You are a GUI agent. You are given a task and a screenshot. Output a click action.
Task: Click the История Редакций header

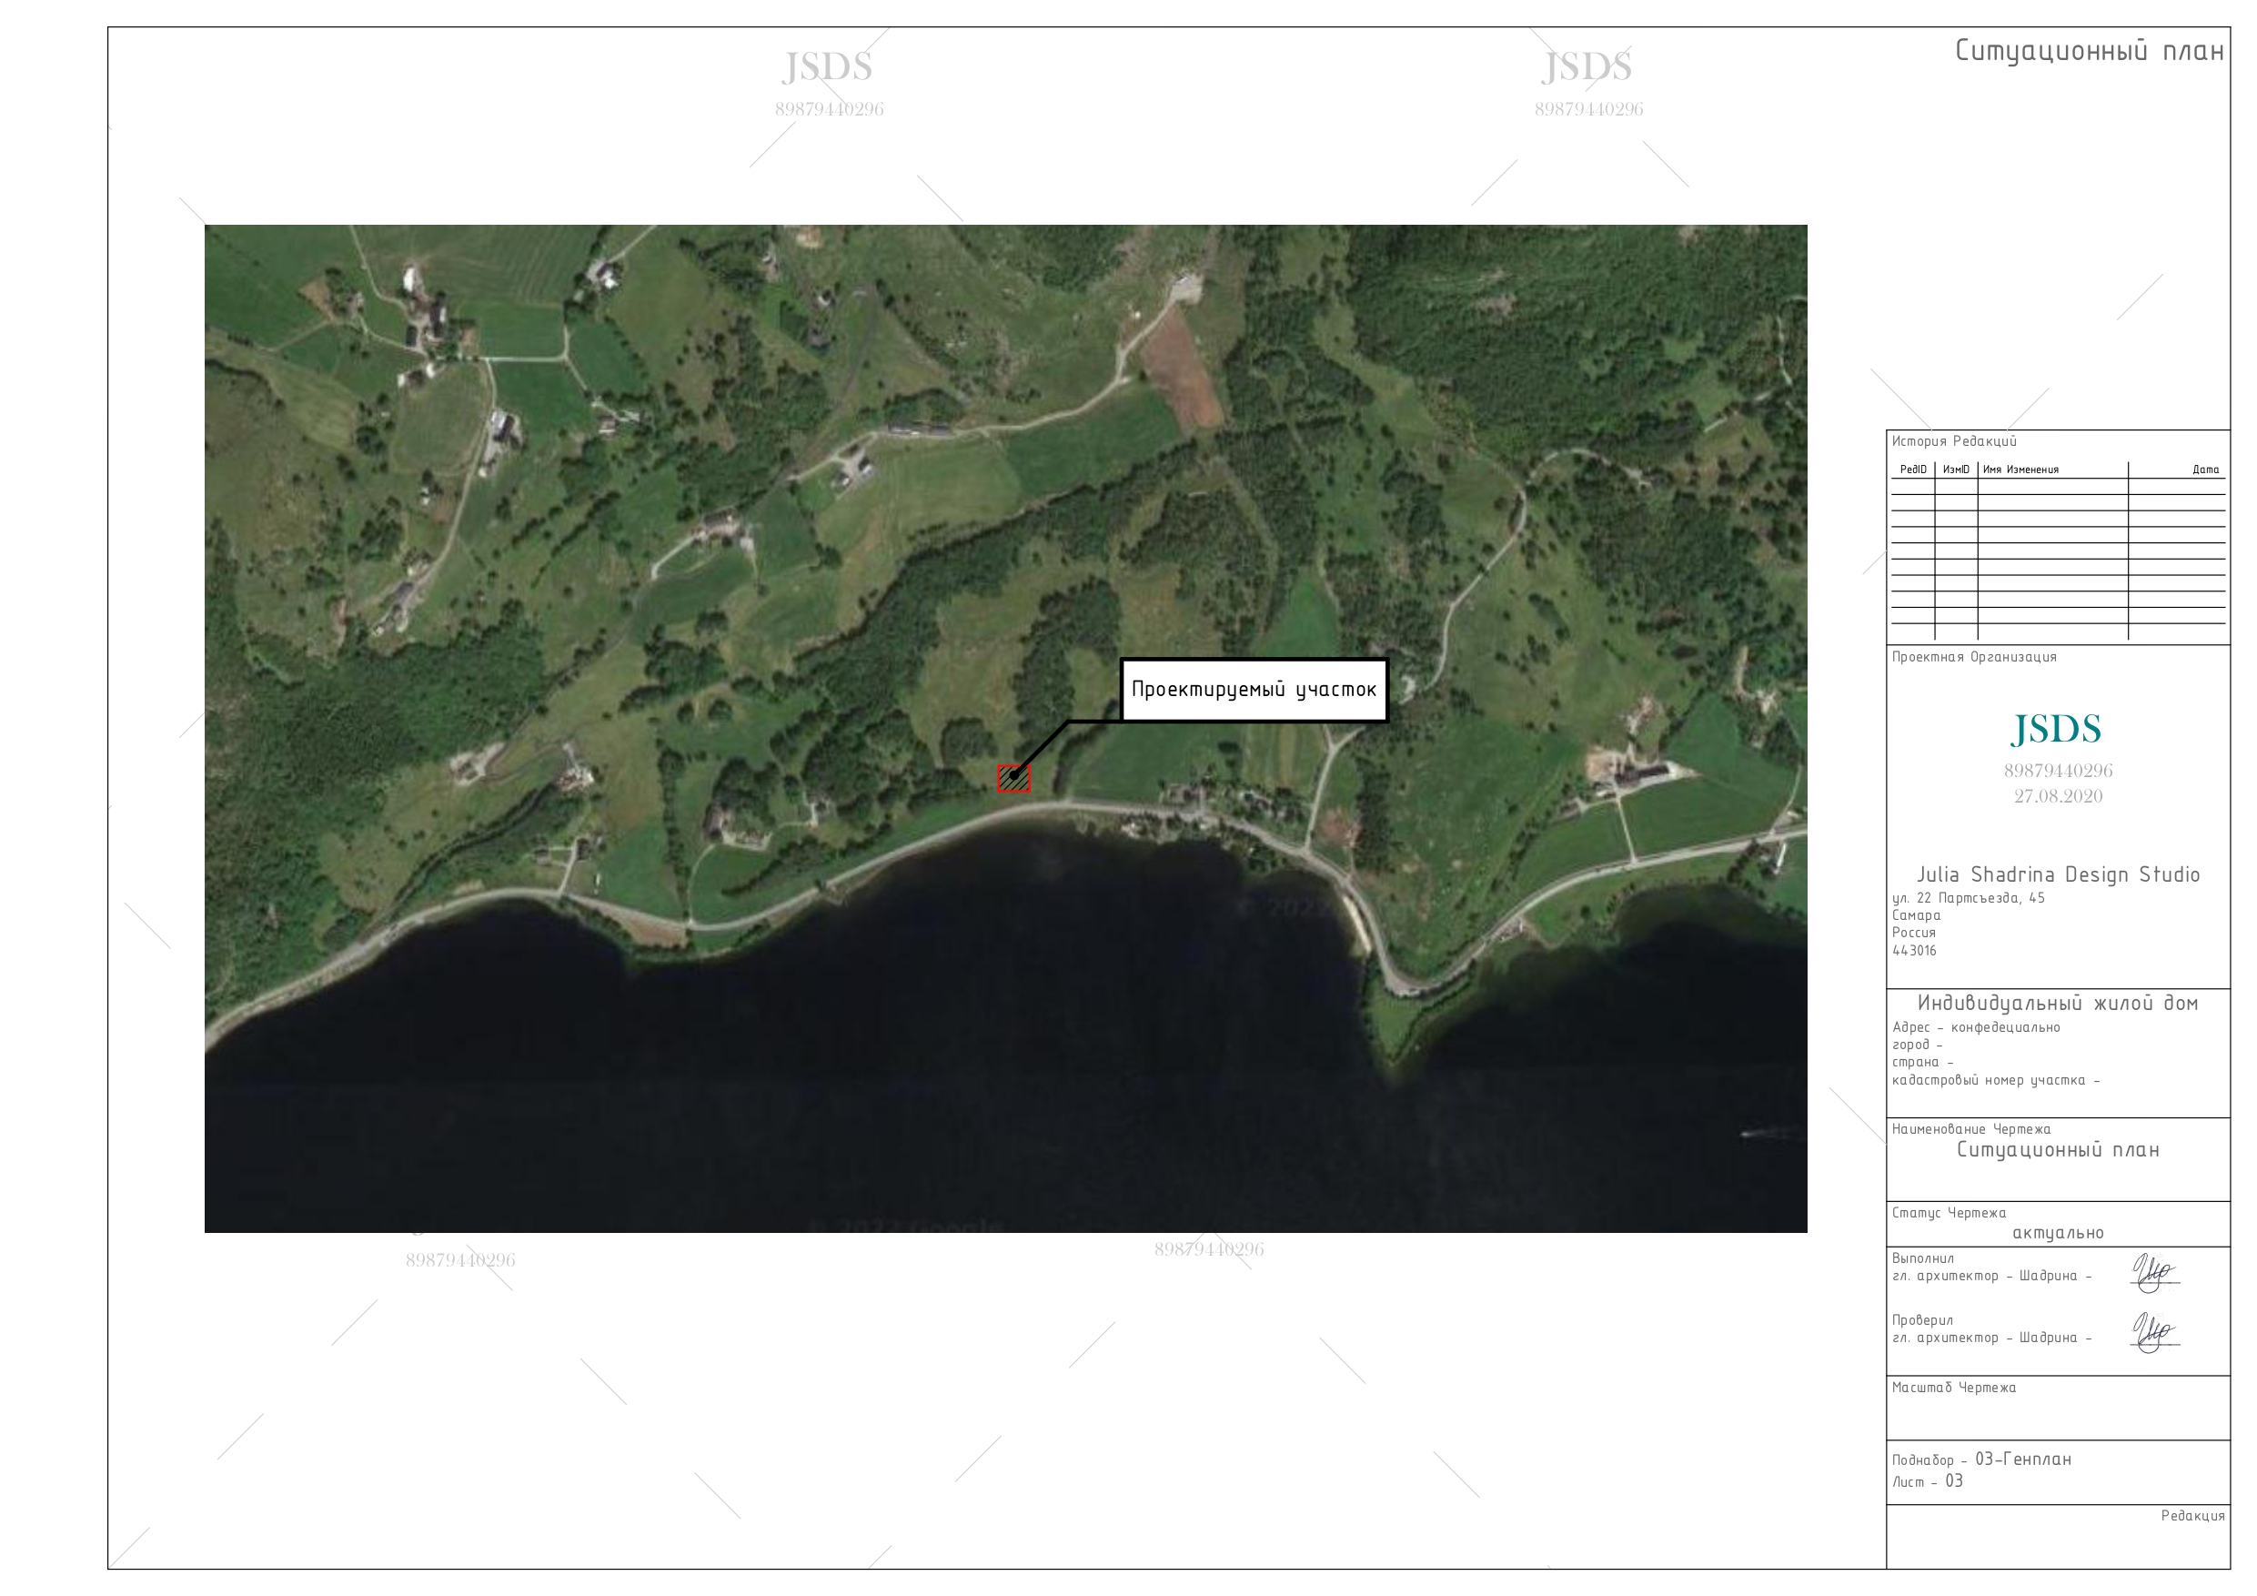(x=1954, y=441)
